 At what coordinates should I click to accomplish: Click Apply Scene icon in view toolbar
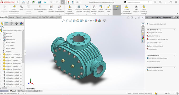click(x=100, y=21)
